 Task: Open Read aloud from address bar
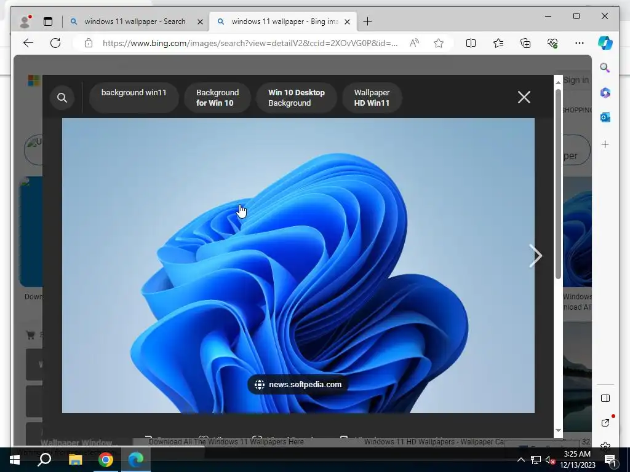pyautogui.click(x=414, y=43)
